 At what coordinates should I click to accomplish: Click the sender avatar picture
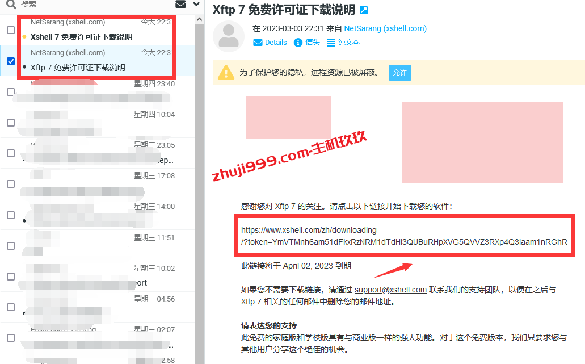[228, 36]
